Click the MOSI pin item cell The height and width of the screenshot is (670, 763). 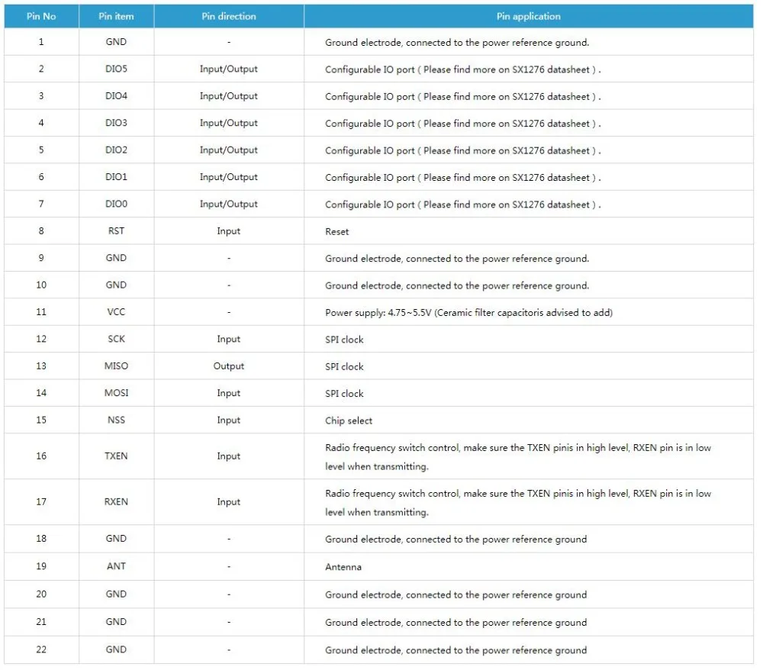click(116, 393)
